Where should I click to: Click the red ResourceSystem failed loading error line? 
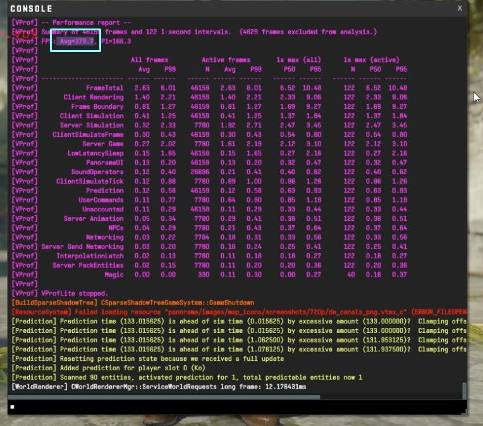click(x=240, y=312)
